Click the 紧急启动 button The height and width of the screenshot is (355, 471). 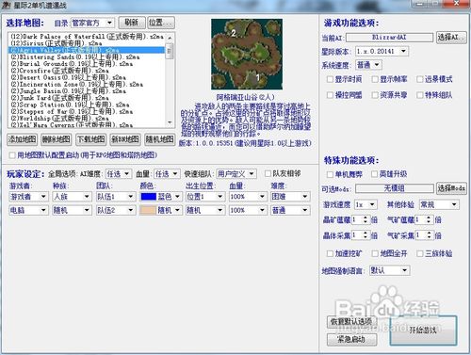pos(351,339)
